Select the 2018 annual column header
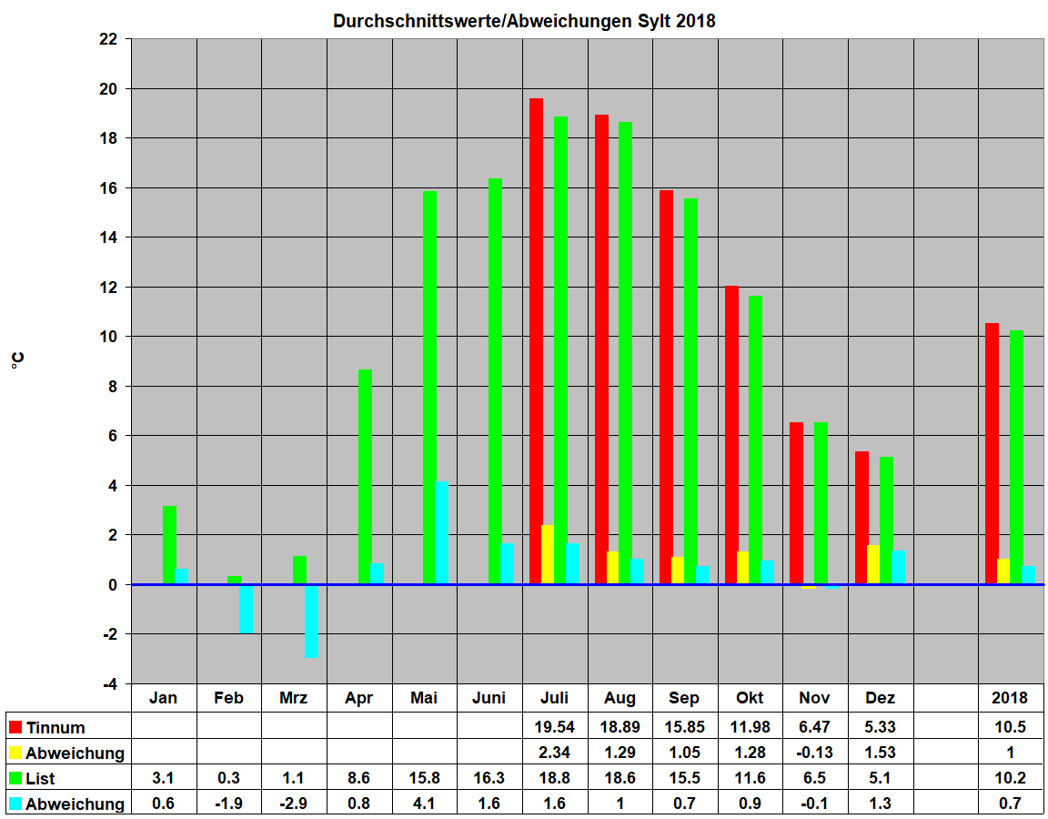The image size is (1048, 819). pyautogui.click(x=1010, y=698)
